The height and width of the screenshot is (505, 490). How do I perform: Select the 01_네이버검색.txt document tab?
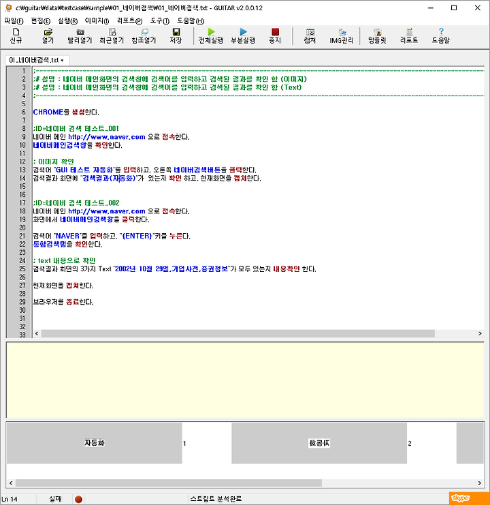pos(36,60)
